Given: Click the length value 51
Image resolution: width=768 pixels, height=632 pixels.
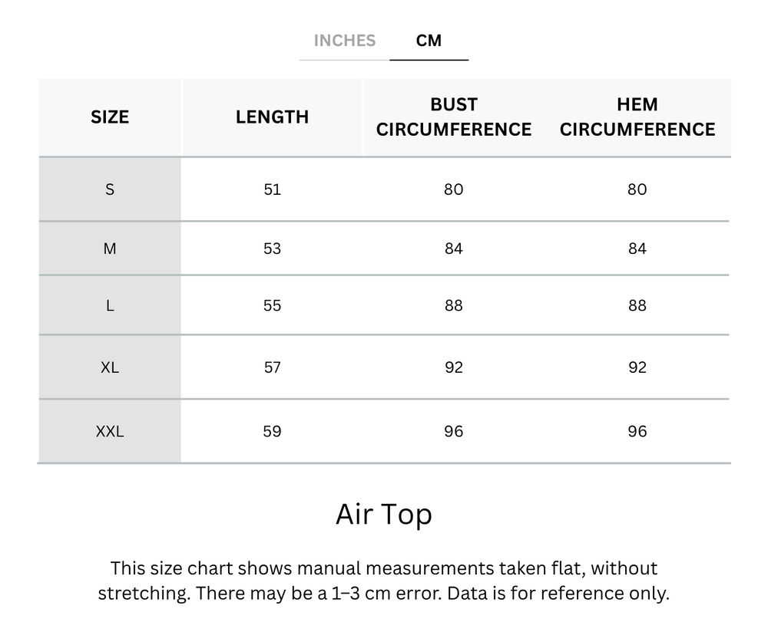Looking at the screenshot, I should [x=273, y=189].
